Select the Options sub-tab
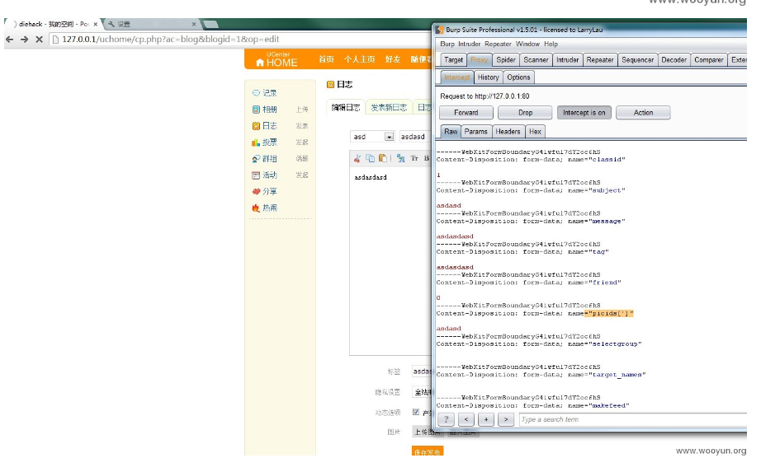 click(x=519, y=77)
